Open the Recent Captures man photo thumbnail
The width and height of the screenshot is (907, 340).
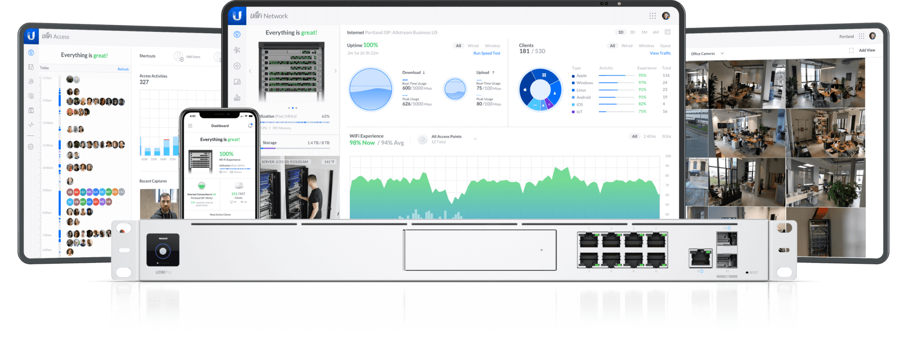(159, 204)
